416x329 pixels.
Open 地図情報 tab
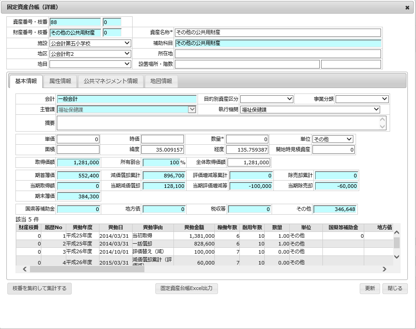[161, 81]
